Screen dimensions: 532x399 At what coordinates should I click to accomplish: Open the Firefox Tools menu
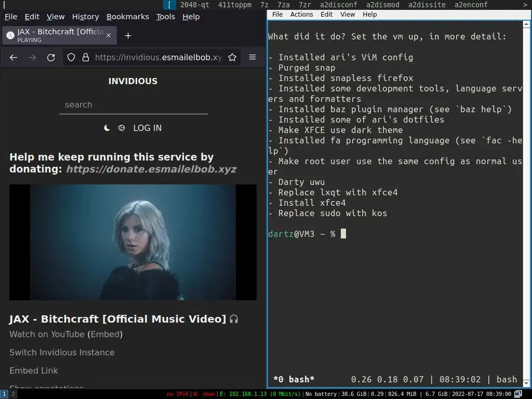coord(166,17)
